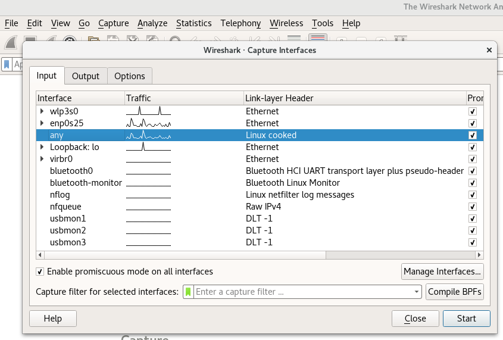Viewport: 503px width, 340px height.
Task: Select the bluetooth-monitor interface row
Action: 260,183
